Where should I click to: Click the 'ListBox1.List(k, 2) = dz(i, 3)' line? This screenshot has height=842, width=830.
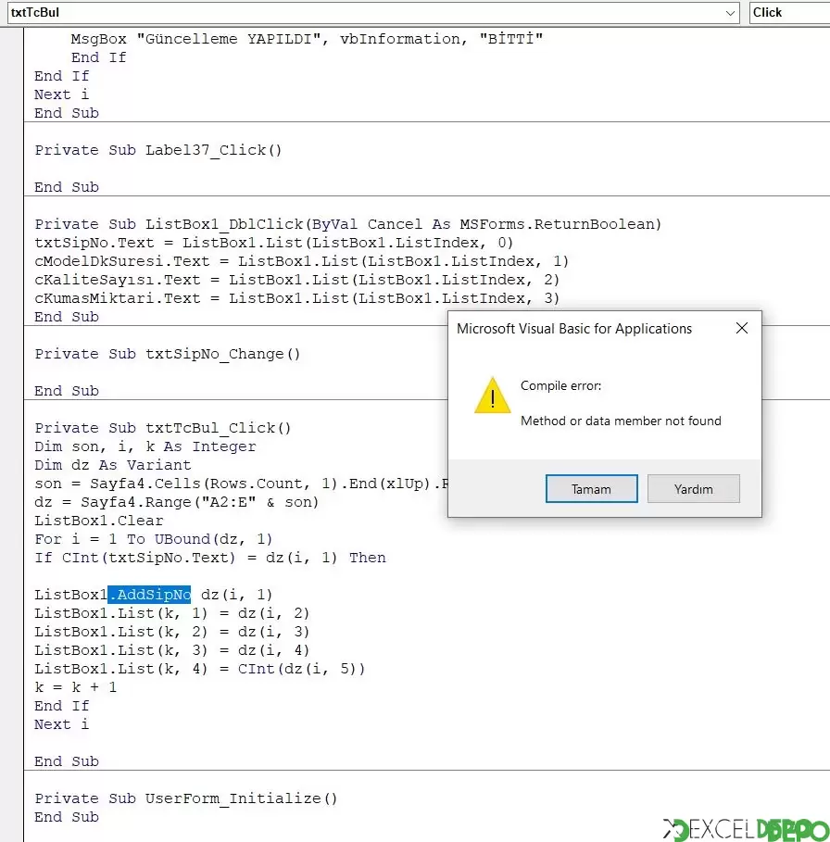coord(171,632)
